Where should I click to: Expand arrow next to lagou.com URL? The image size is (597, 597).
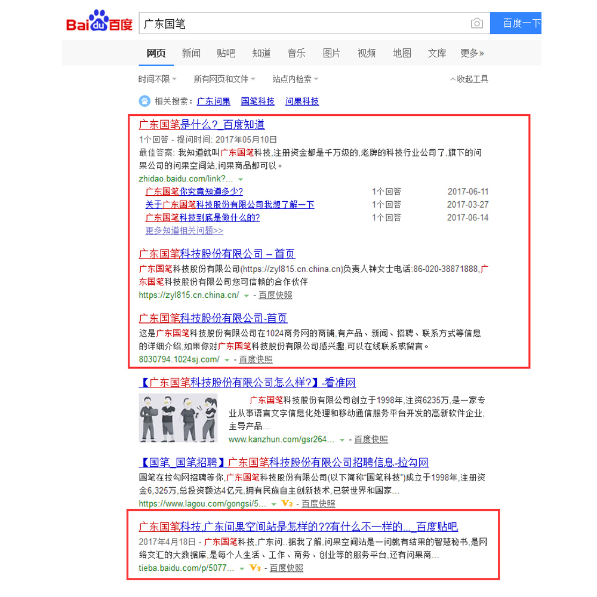(x=274, y=504)
